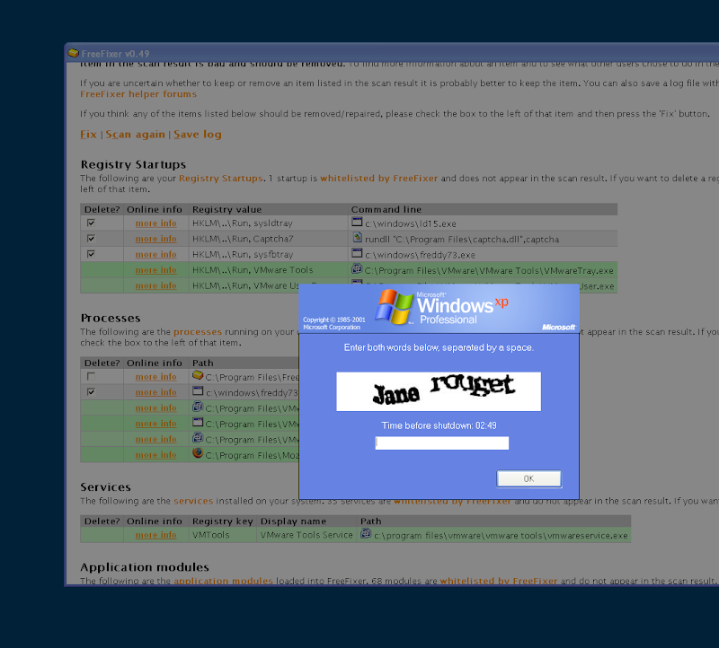Viewport: 719px width, 648px height.
Task: Click the Save log link
Action: pyautogui.click(x=198, y=135)
